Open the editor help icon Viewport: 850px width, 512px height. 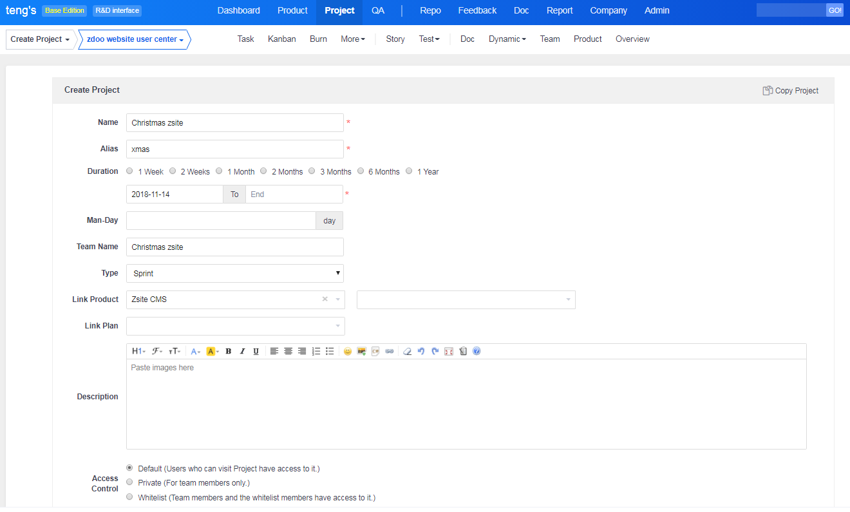tap(477, 352)
